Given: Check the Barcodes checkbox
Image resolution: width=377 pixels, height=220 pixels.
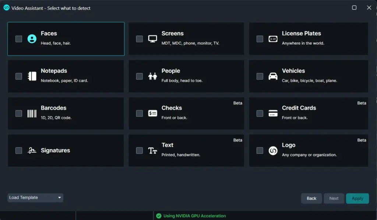Looking at the screenshot, I should click(19, 113).
